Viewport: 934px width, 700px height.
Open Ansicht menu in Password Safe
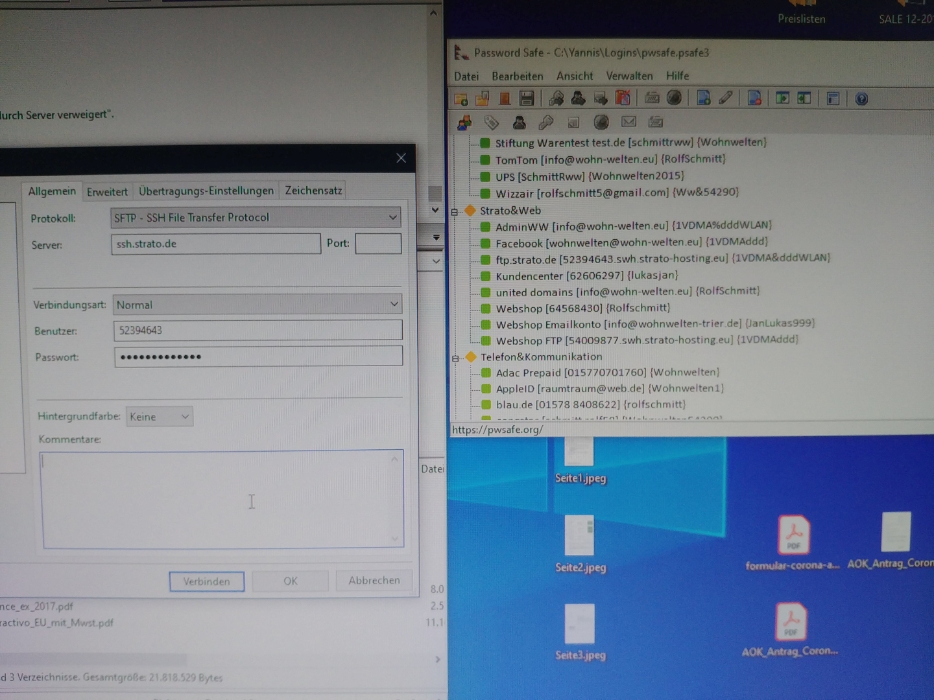(575, 76)
